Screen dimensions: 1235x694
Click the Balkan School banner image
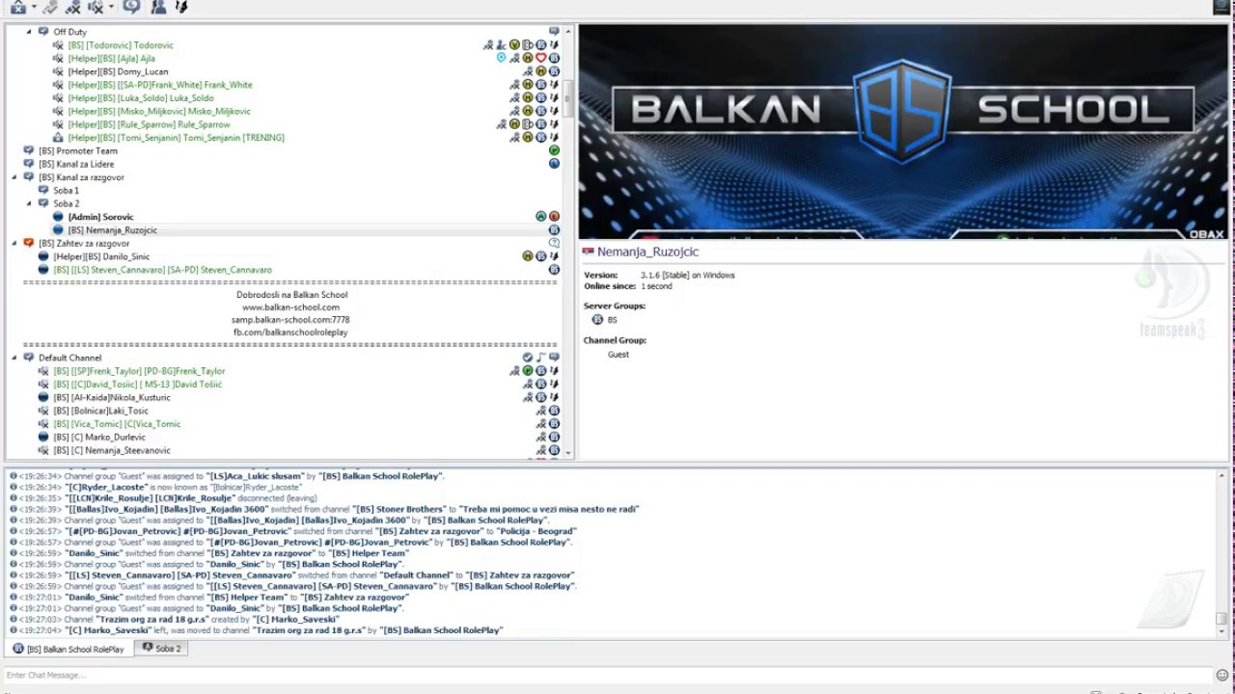903,132
